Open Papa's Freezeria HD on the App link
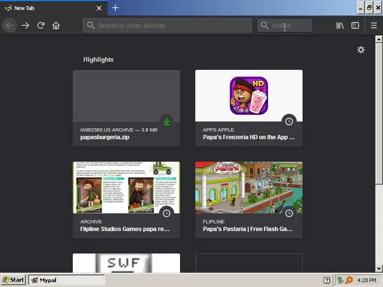383x287 pixels. click(249, 137)
